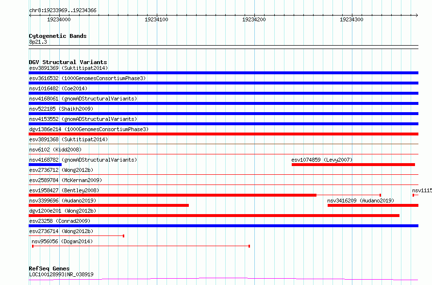
Task: Open the nsv522185 (Shaikh2009) variant
Action: coord(61,109)
